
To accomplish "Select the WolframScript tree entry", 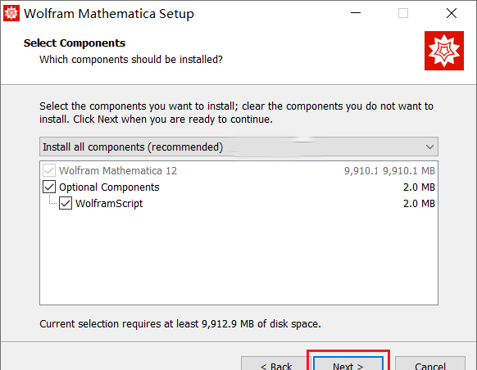I will click(x=109, y=204).
